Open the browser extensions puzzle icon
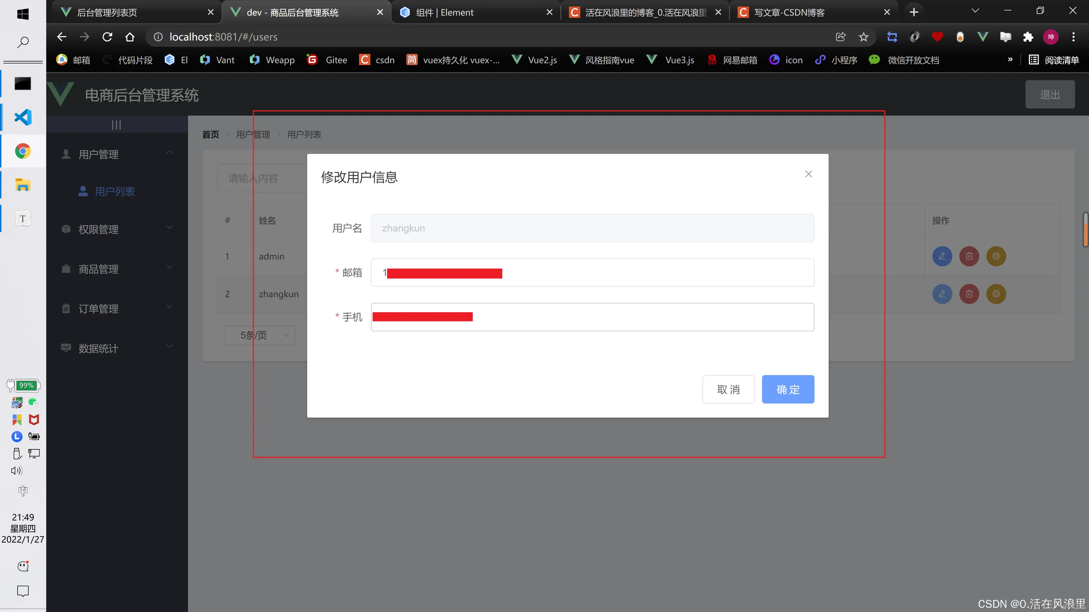 point(1028,37)
